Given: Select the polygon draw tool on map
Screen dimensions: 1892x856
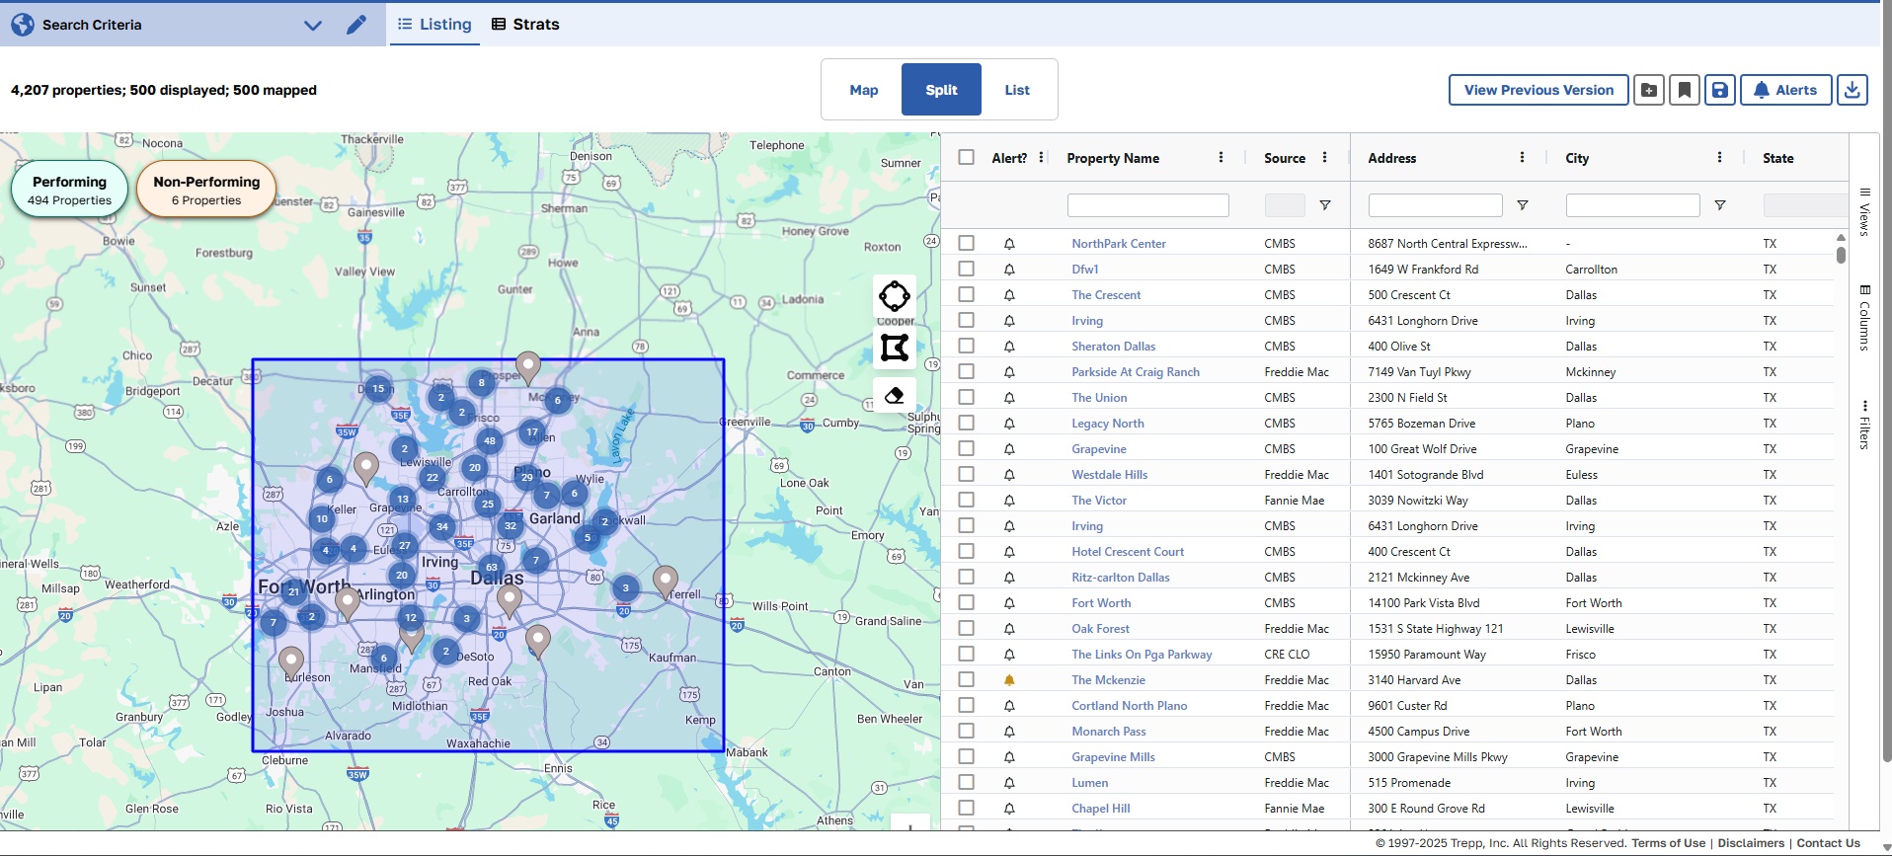Looking at the screenshot, I should [895, 348].
